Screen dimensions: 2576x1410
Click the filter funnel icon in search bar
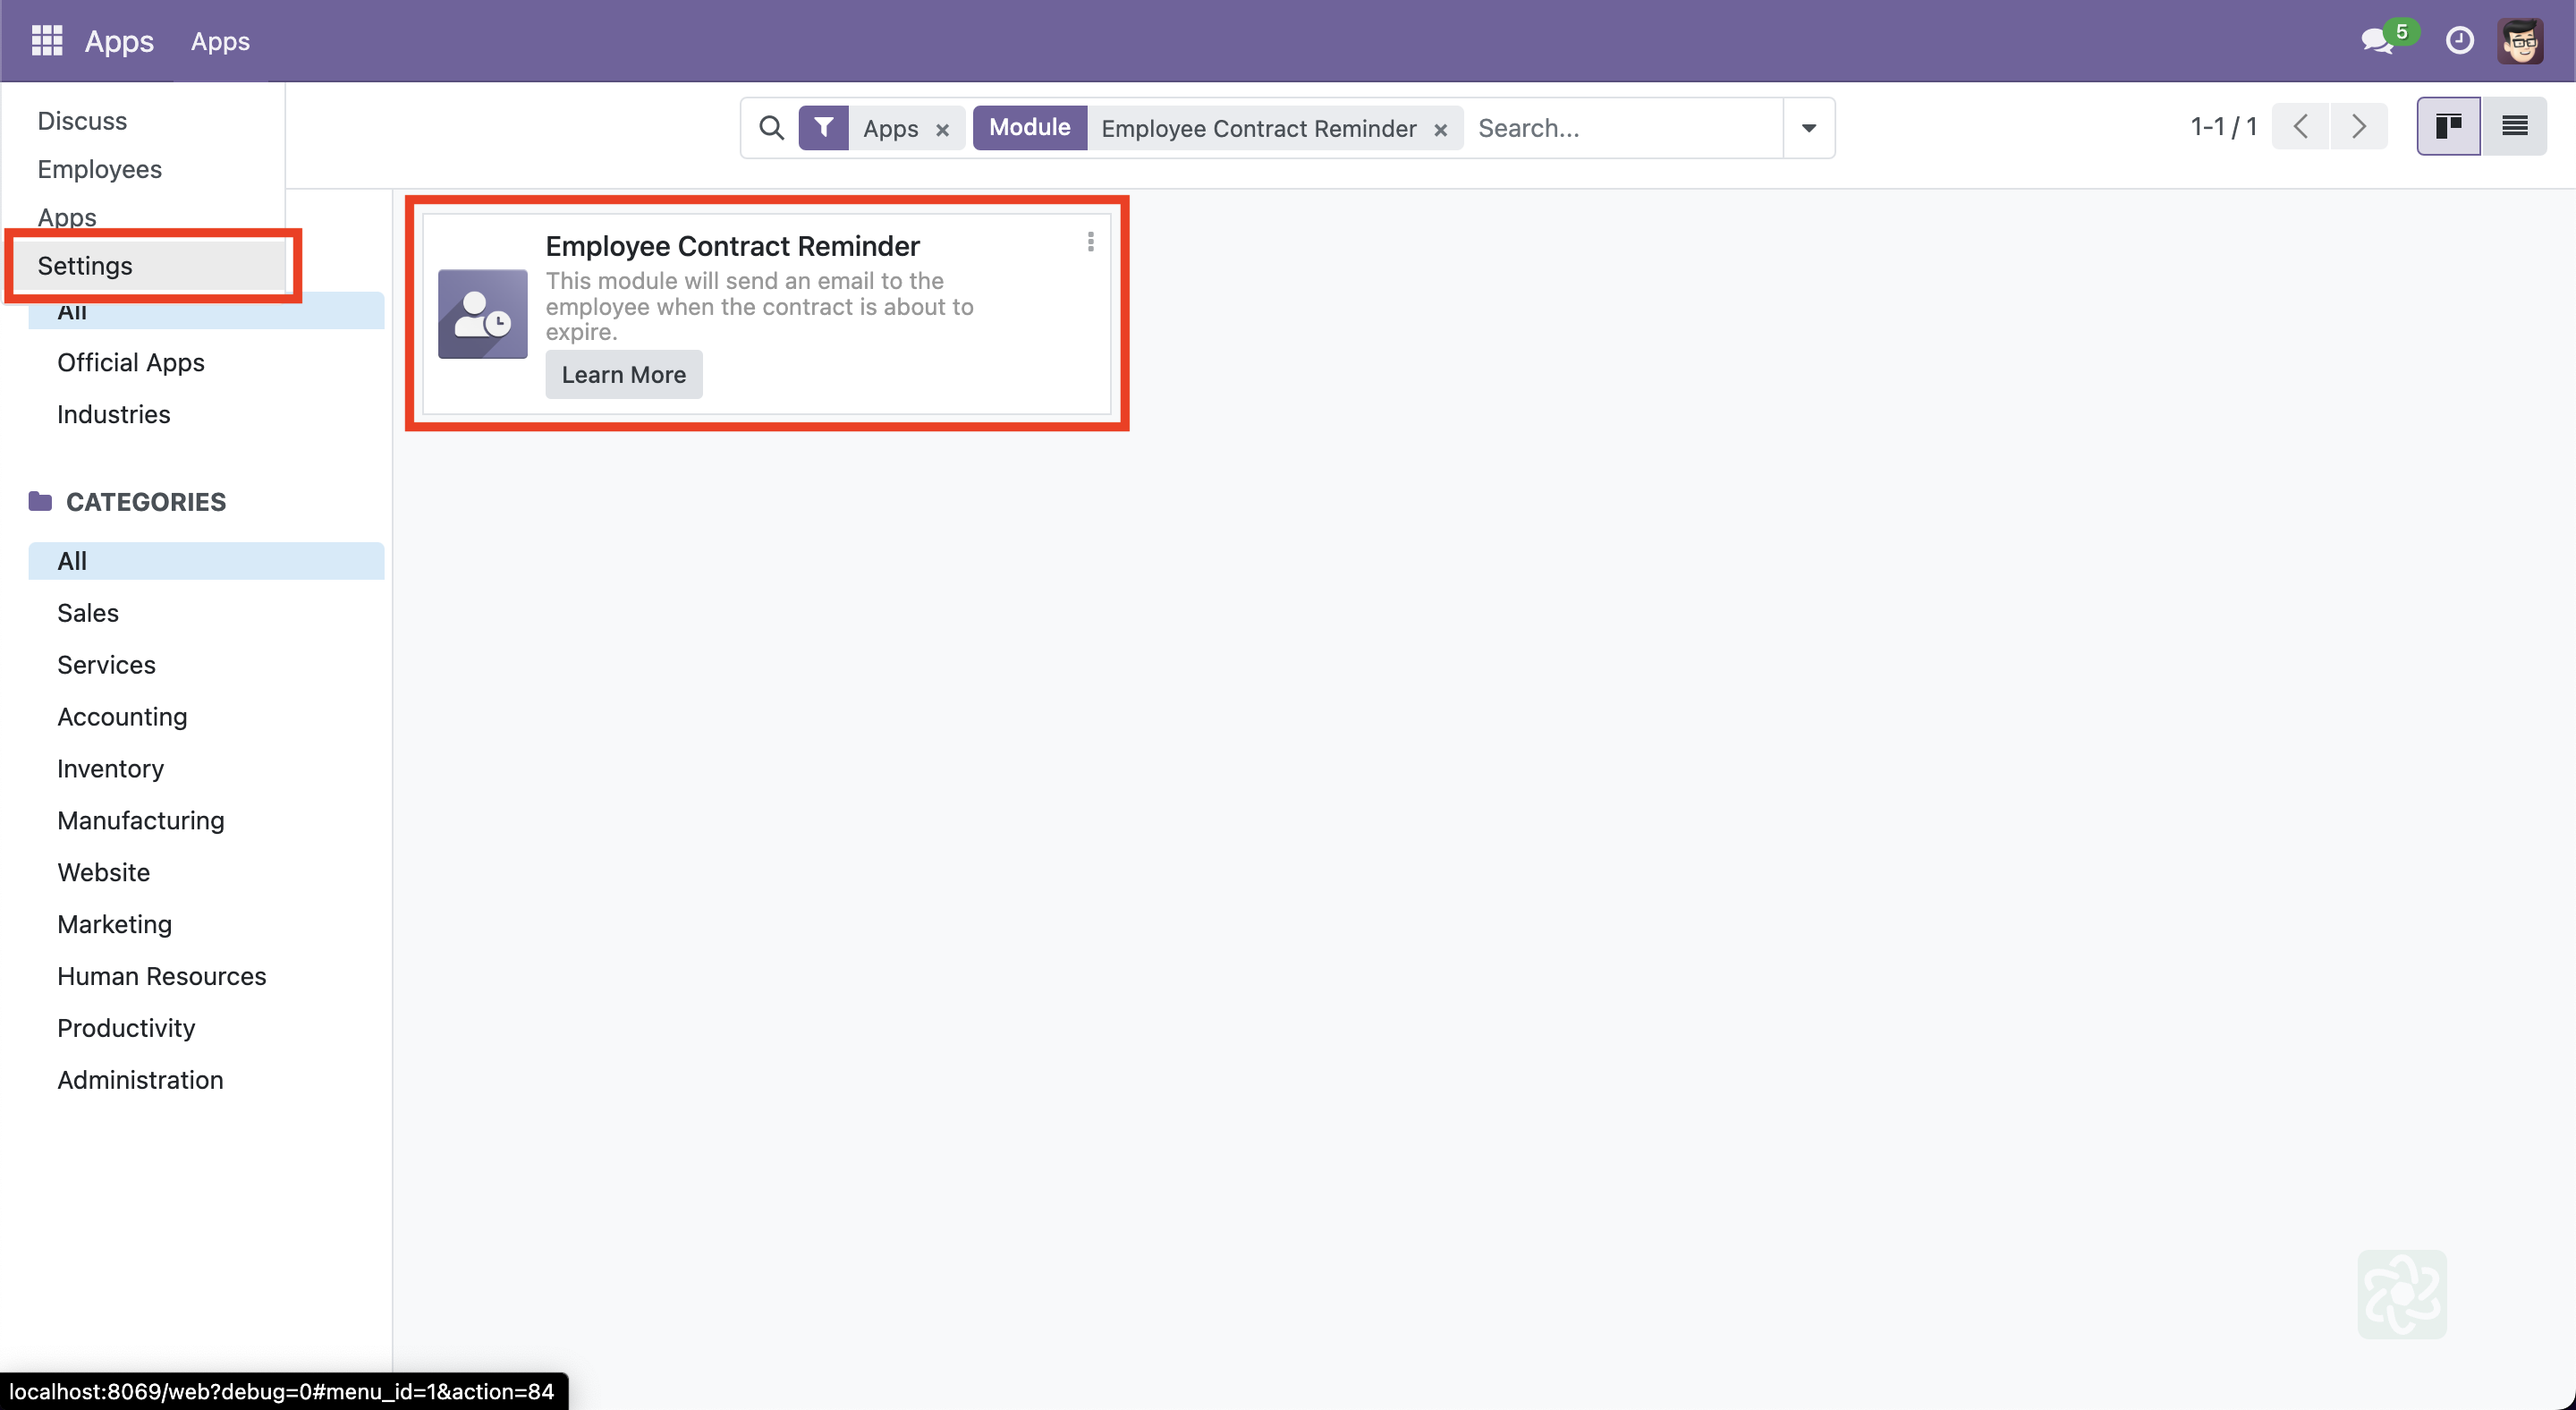823,128
